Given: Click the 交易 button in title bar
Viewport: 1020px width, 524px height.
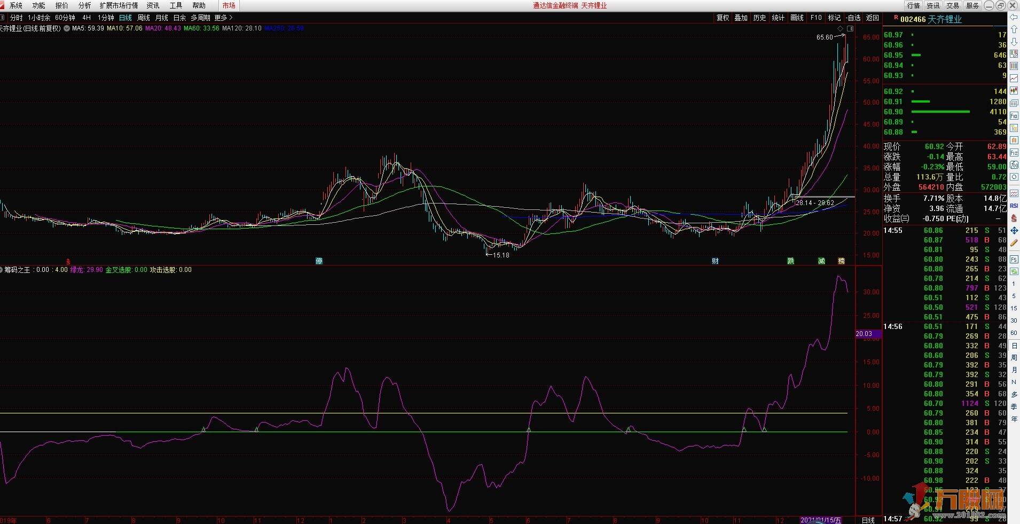Looking at the screenshot, I should (953, 5).
